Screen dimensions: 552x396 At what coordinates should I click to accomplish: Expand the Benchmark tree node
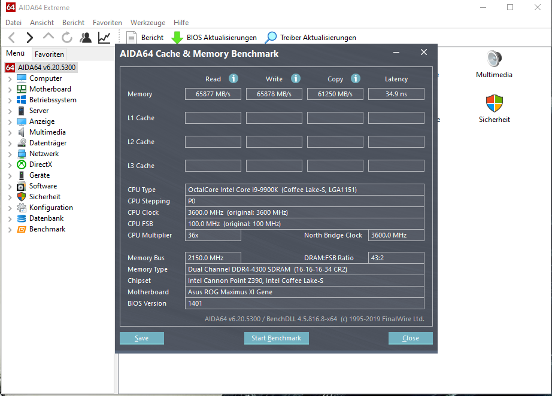click(x=10, y=230)
